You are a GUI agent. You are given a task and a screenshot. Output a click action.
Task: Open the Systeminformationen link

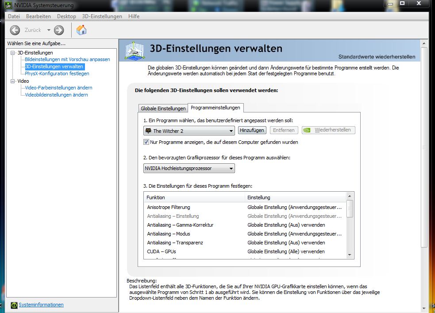point(41,305)
